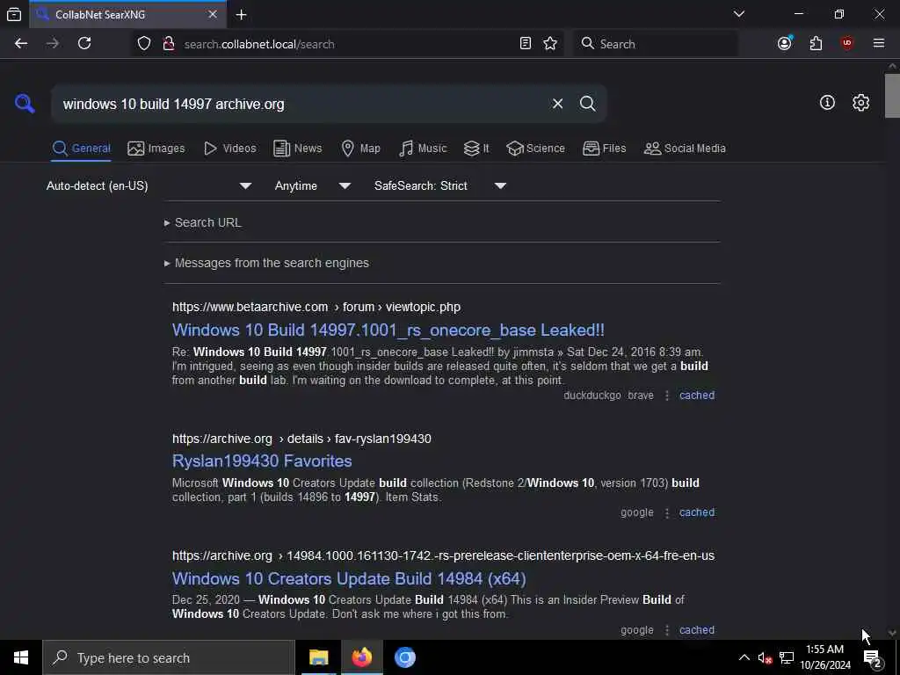Open Firefox account icon
Screen dimensions: 900x675
pos(785,44)
